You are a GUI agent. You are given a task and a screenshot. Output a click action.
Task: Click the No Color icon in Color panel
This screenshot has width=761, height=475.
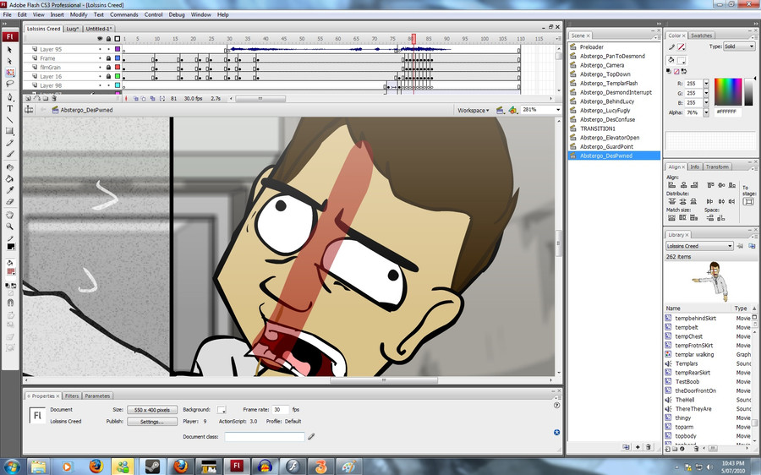coord(677,71)
